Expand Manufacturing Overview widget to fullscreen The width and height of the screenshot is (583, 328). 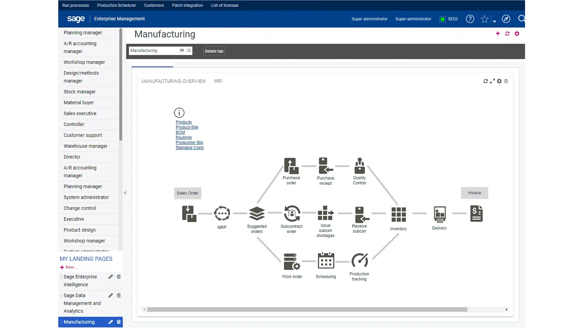(492, 81)
